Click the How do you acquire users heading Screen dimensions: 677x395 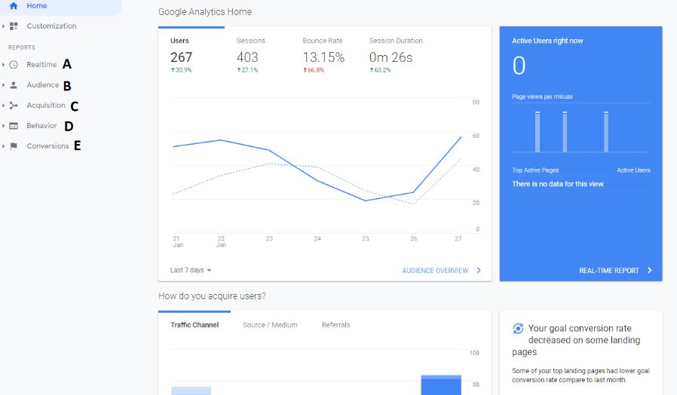pyautogui.click(x=212, y=295)
